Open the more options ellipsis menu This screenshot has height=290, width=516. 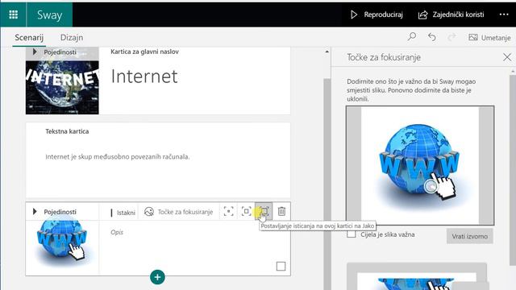pos(504,14)
